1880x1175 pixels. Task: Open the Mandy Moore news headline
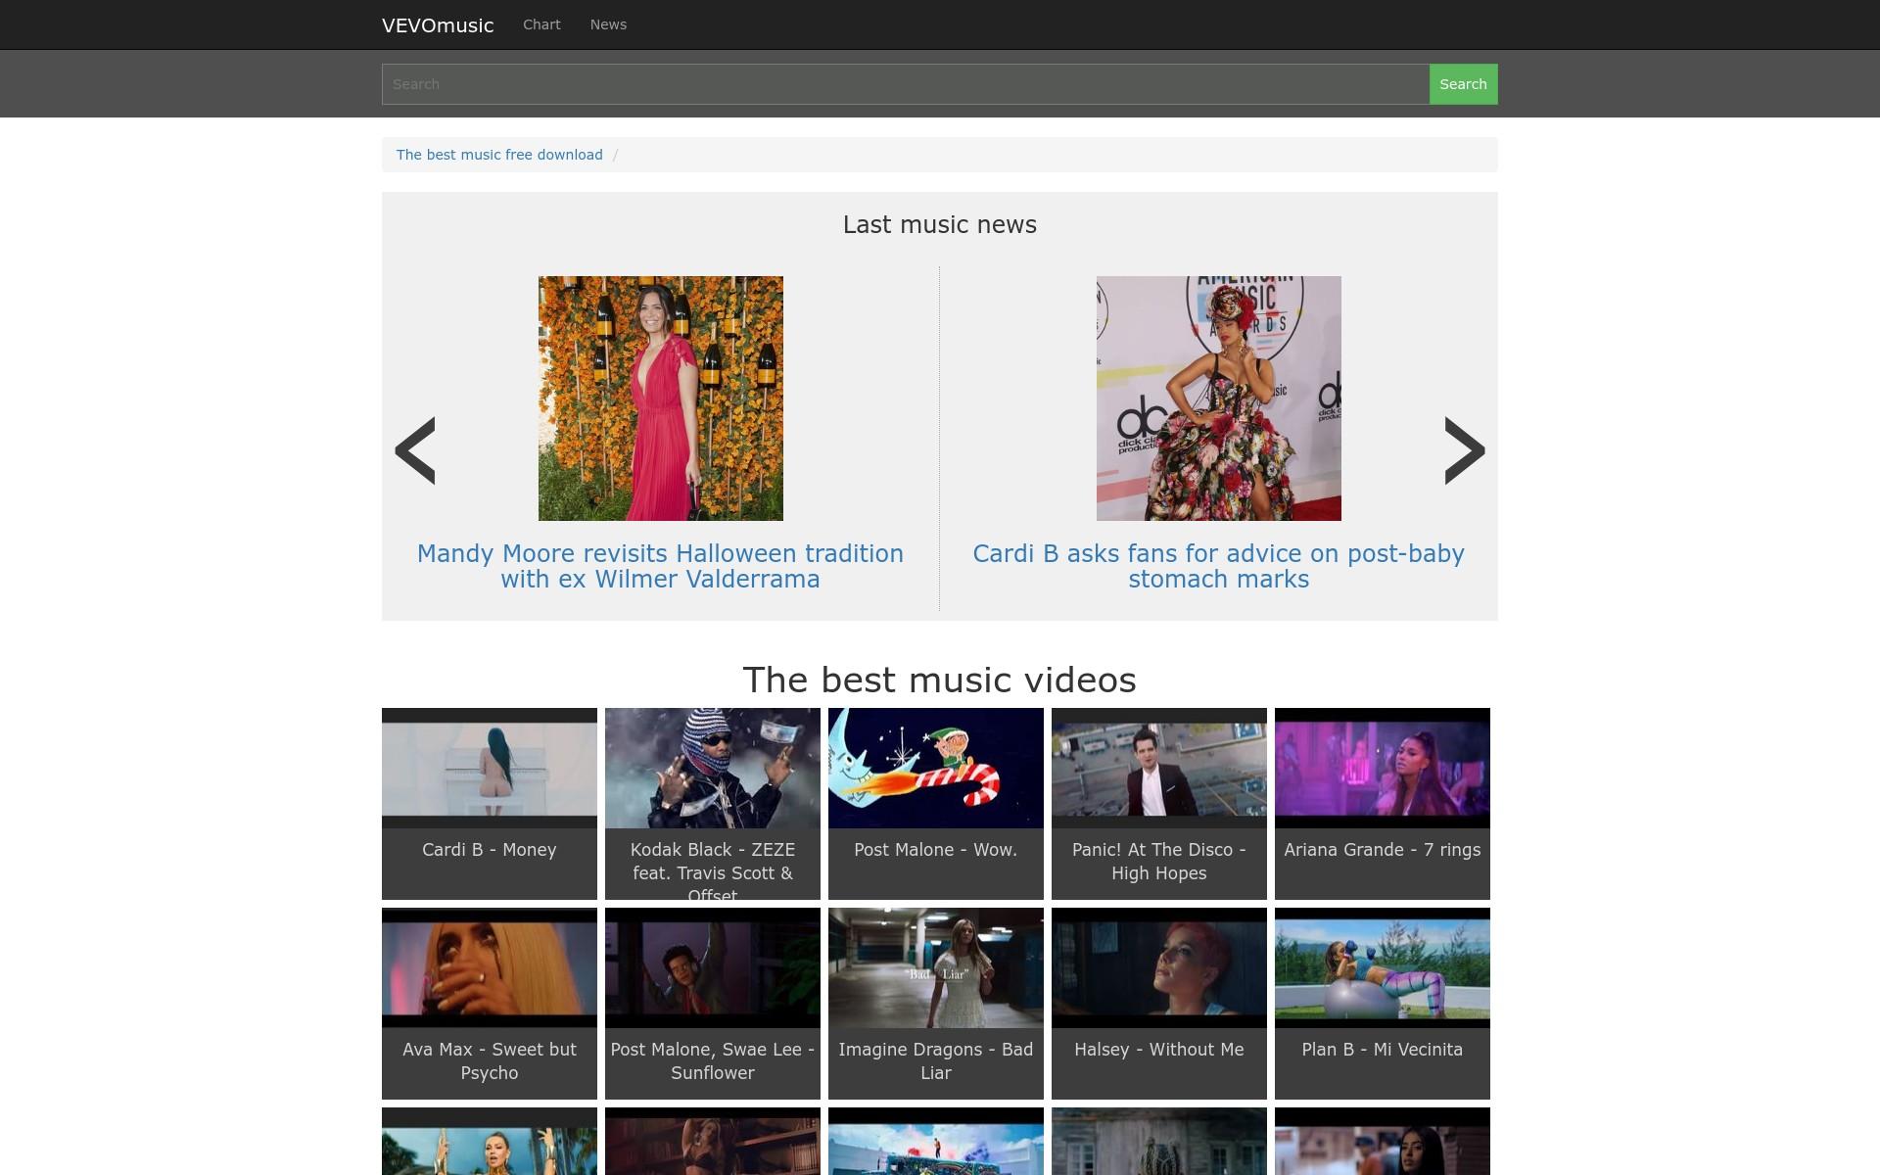pos(660,566)
